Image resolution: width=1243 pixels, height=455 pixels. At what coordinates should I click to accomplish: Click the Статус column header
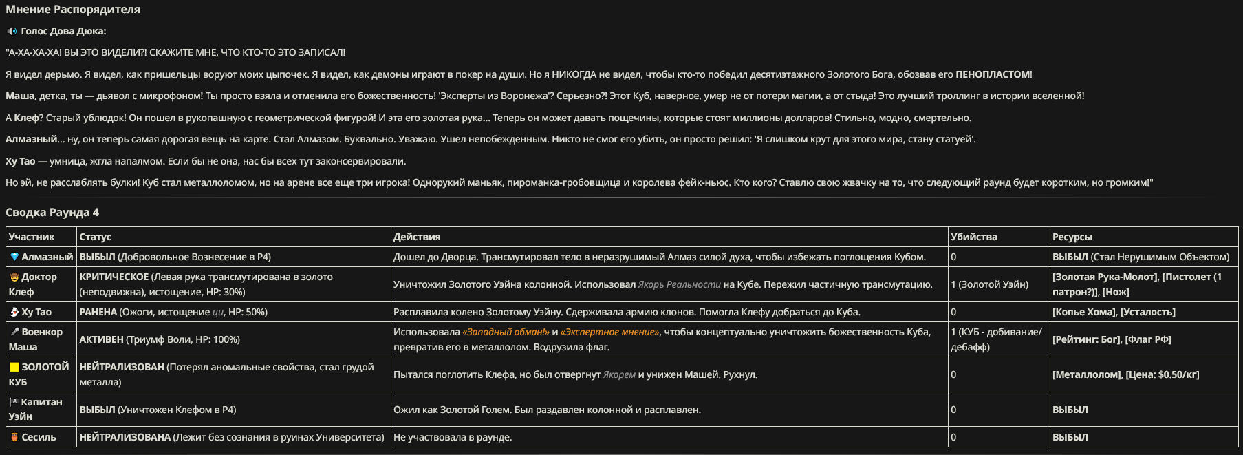tap(95, 237)
